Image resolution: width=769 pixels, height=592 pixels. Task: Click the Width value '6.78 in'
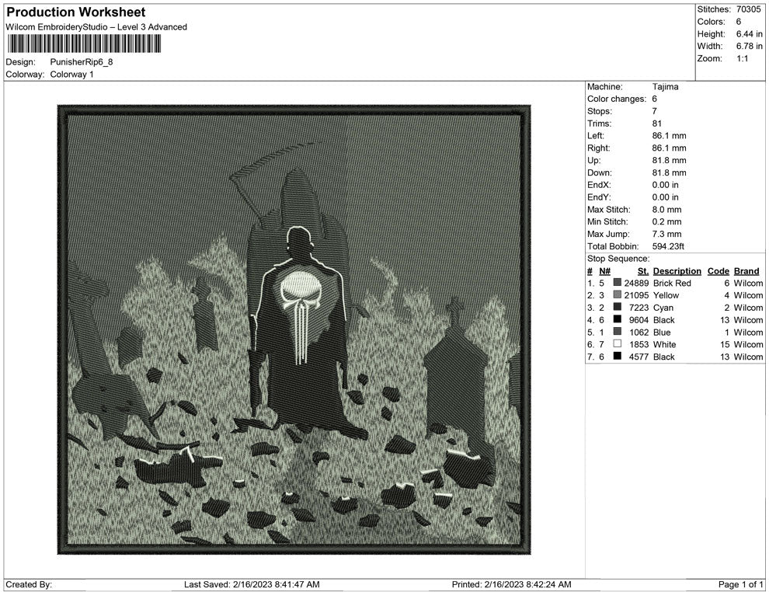(750, 46)
